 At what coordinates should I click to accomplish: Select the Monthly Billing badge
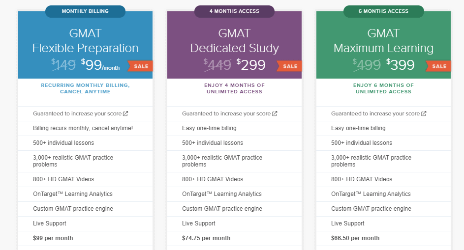tap(86, 11)
